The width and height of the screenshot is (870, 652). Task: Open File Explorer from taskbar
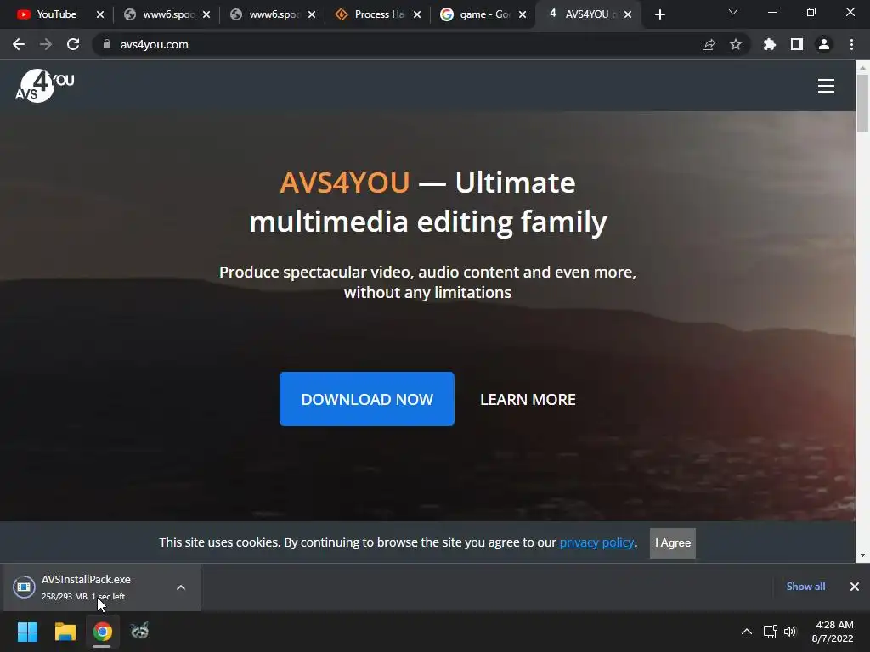(x=65, y=632)
